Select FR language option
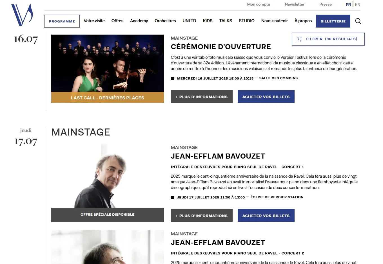The height and width of the screenshot is (264, 383). point(348,4)
